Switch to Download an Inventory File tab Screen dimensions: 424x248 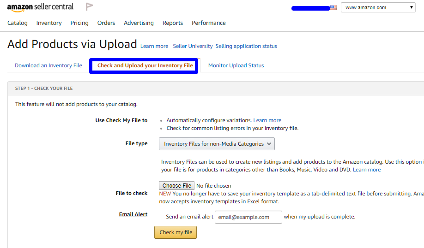point(48,65)
